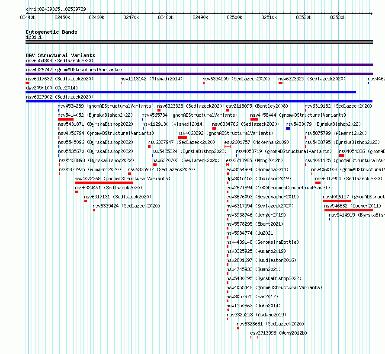Viewport: 385px width, 354px height.
Task: Click the nsv4058444 gnomAD red bar
Action: (254, 119)
